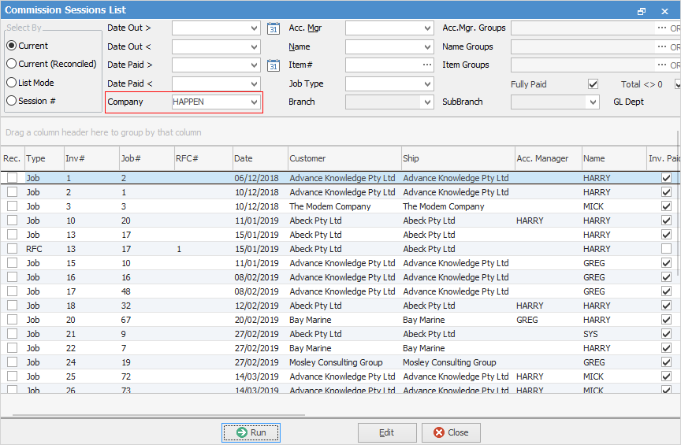
Task: Open the Acc. Mgr dropdown list
Action: [427, 28]
